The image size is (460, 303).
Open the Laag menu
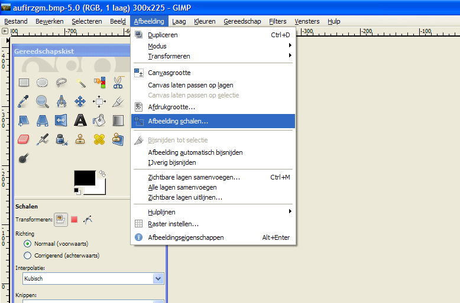[179, 21]
